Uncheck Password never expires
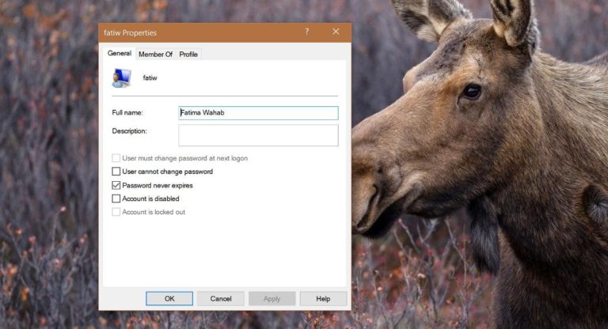Image resolution: width=608 pixels, height=329 pixels. [116, 185]
